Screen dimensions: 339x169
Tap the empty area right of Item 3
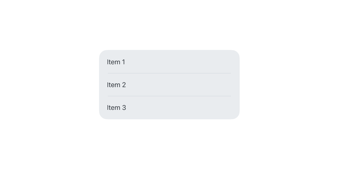[183, 108]
